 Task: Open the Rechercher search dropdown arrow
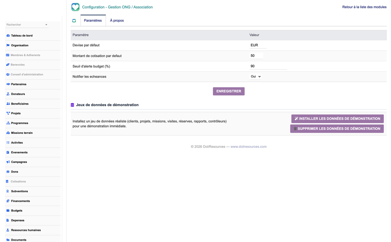click(46, 25)
